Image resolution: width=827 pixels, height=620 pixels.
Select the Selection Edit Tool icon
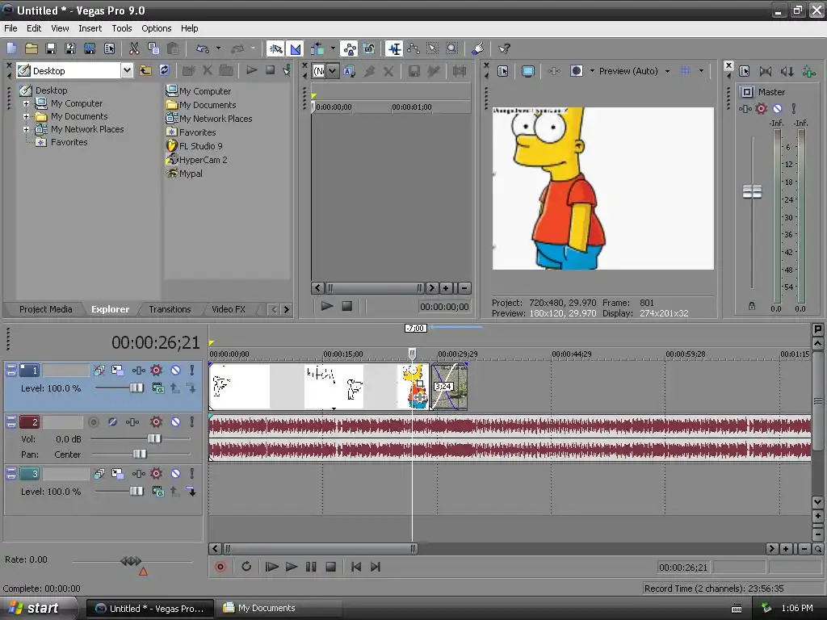[433, 49]
